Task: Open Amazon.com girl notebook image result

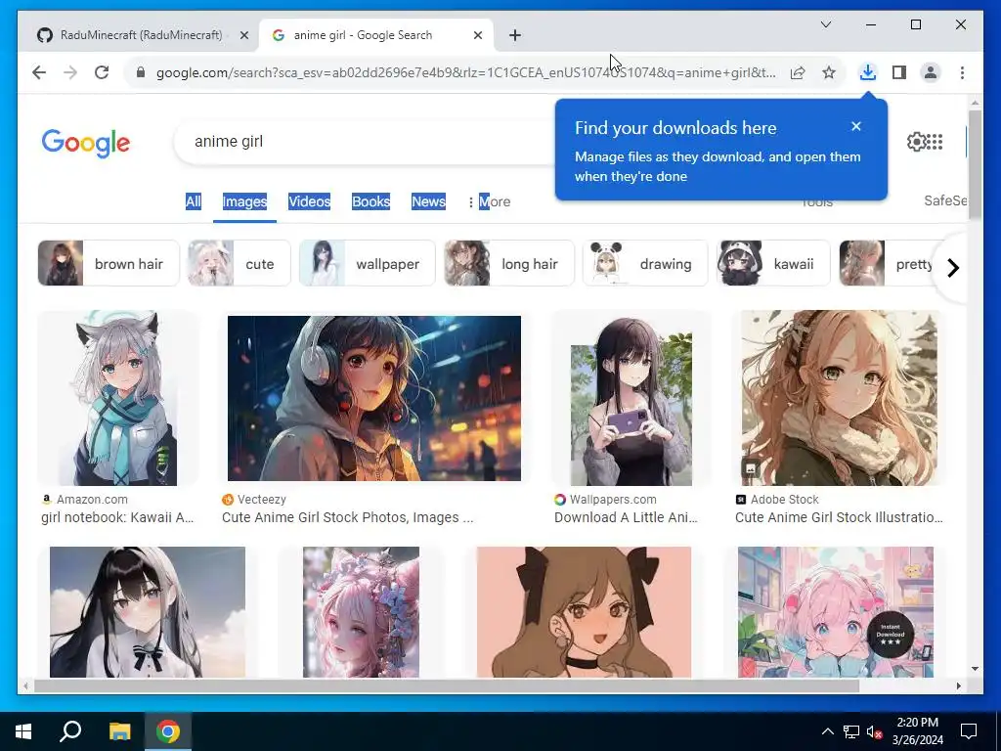Action: 117,398
